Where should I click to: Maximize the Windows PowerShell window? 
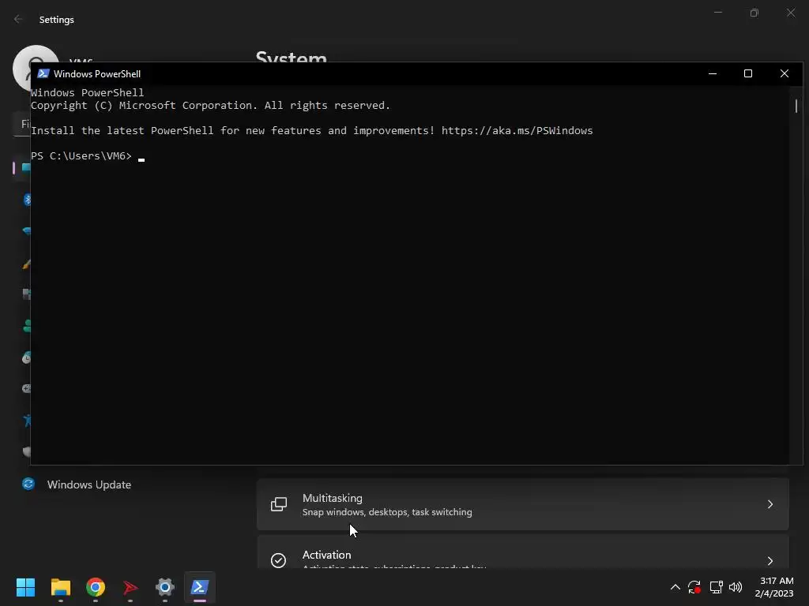pos(748,73)
